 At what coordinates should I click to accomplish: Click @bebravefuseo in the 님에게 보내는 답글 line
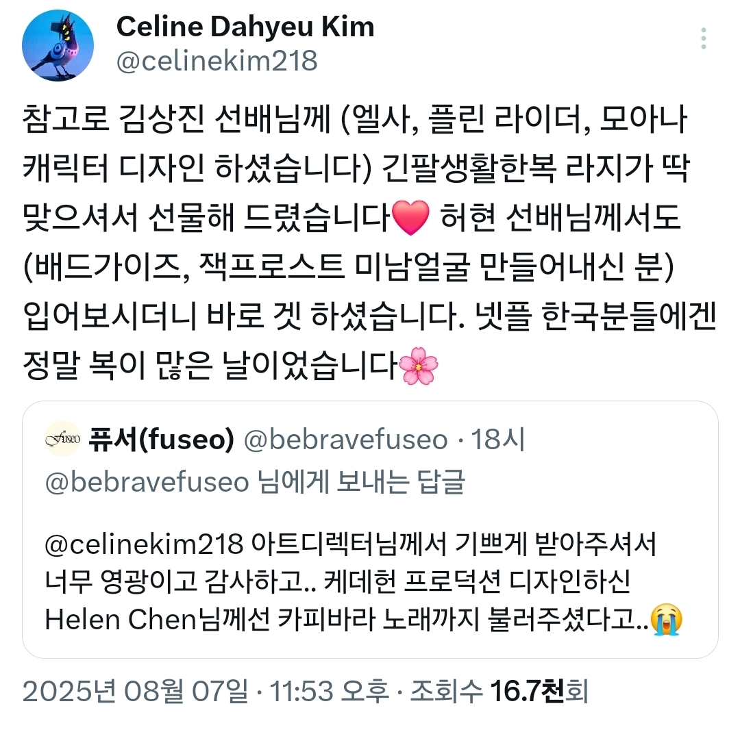click(147, 482)
